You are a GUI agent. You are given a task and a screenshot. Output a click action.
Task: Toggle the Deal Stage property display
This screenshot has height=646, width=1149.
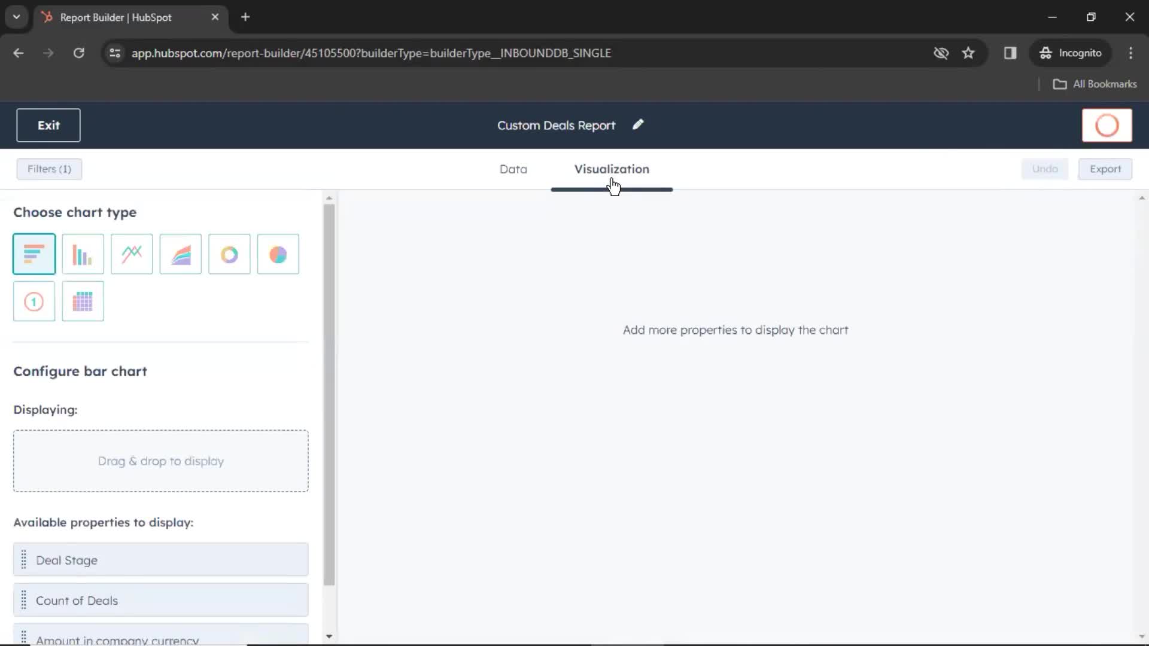coord(161,560)
